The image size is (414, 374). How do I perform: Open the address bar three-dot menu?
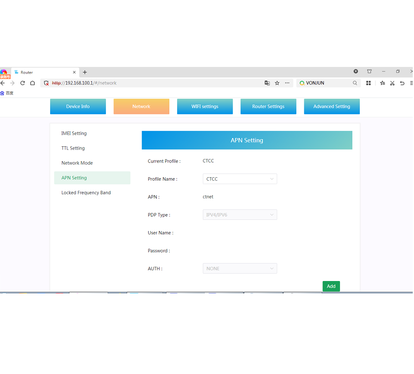tap(287, 83)
